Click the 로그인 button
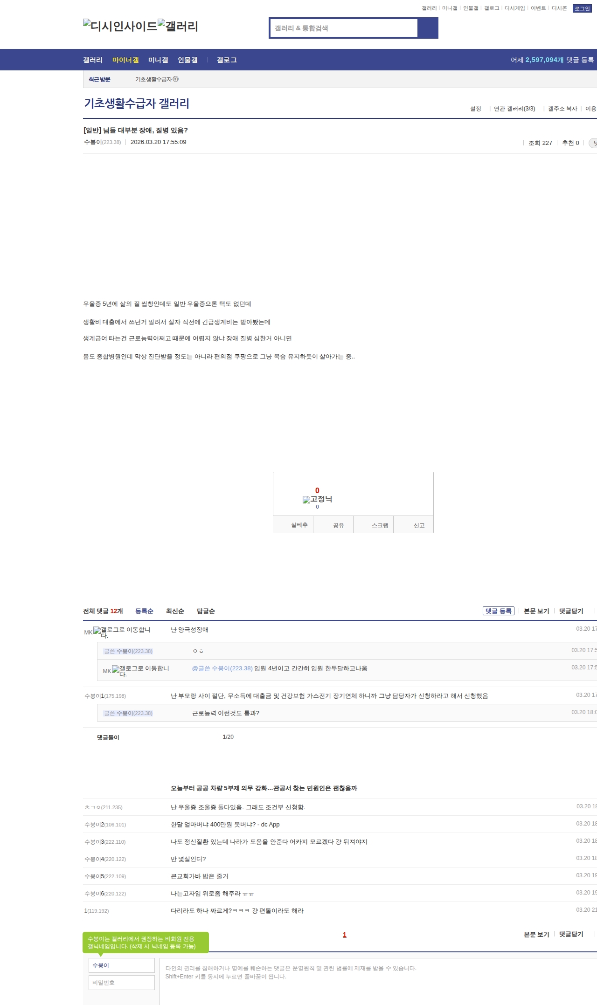 (x=582, y=8)
